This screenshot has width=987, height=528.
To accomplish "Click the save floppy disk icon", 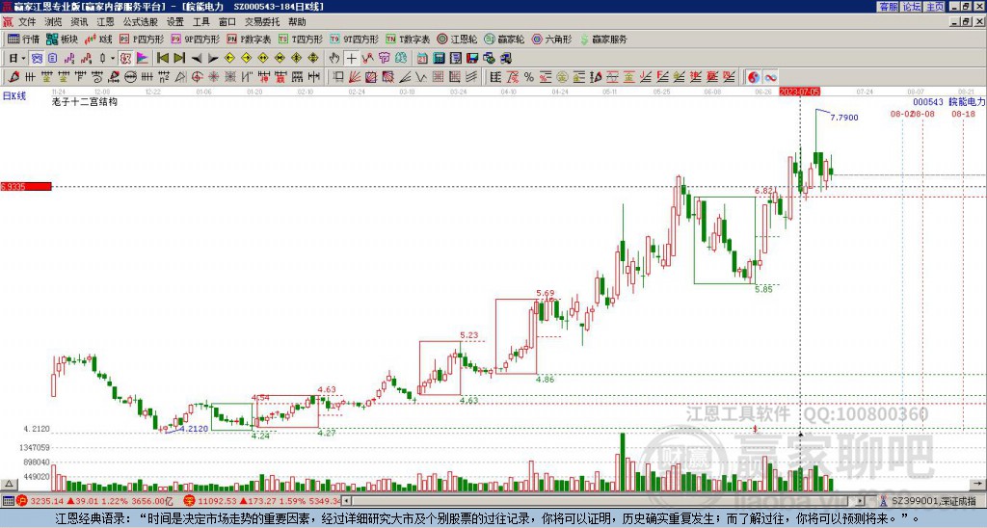I will (x=472, y=59).
